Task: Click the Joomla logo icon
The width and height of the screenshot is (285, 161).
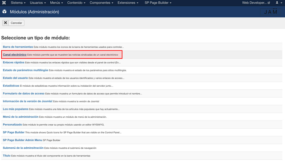Action: click(x=4, y=3)
